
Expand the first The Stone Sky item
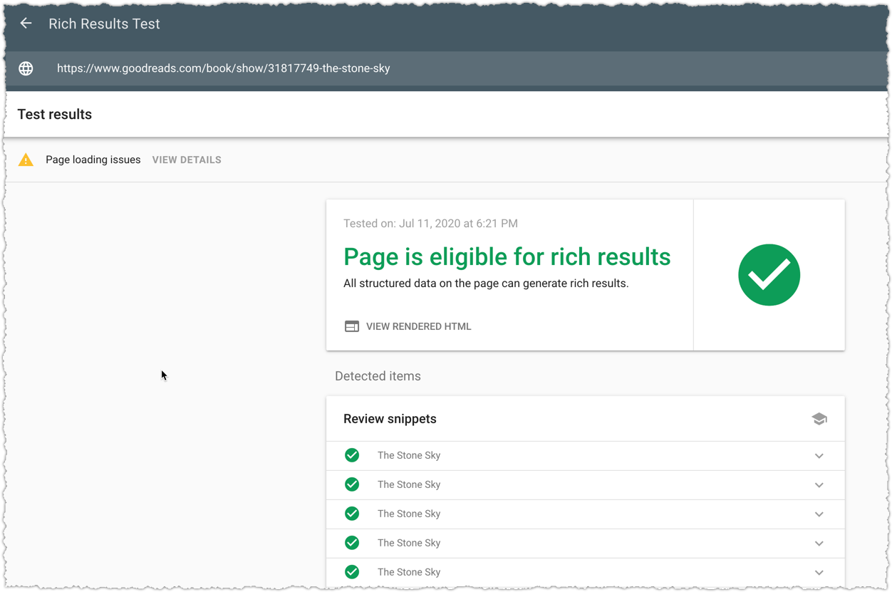pos(819,456)
